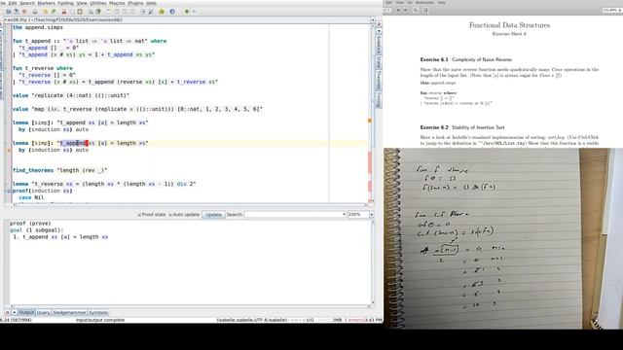Viewport: 623px width, 350px height.
Task: Open the Theories vertical side tab
Action: 379,80
